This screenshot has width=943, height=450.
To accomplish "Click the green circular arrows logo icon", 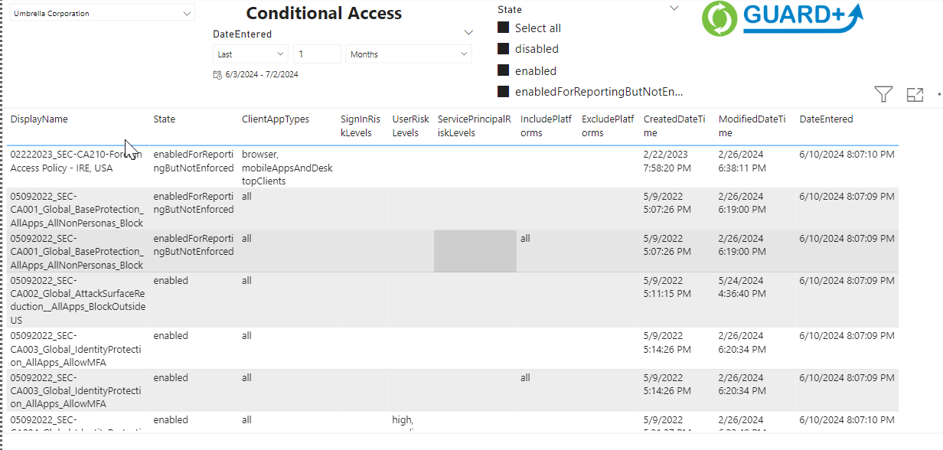I will [x=719, y=19].
